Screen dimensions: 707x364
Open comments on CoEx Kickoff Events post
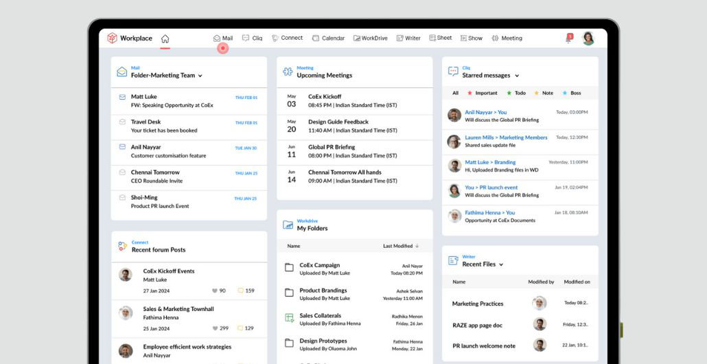[x=240, y=291]
